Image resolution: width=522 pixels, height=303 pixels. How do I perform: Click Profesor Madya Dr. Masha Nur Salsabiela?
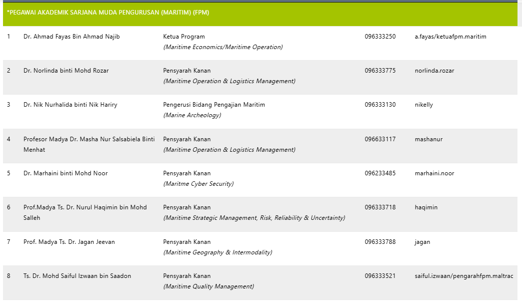89,139
